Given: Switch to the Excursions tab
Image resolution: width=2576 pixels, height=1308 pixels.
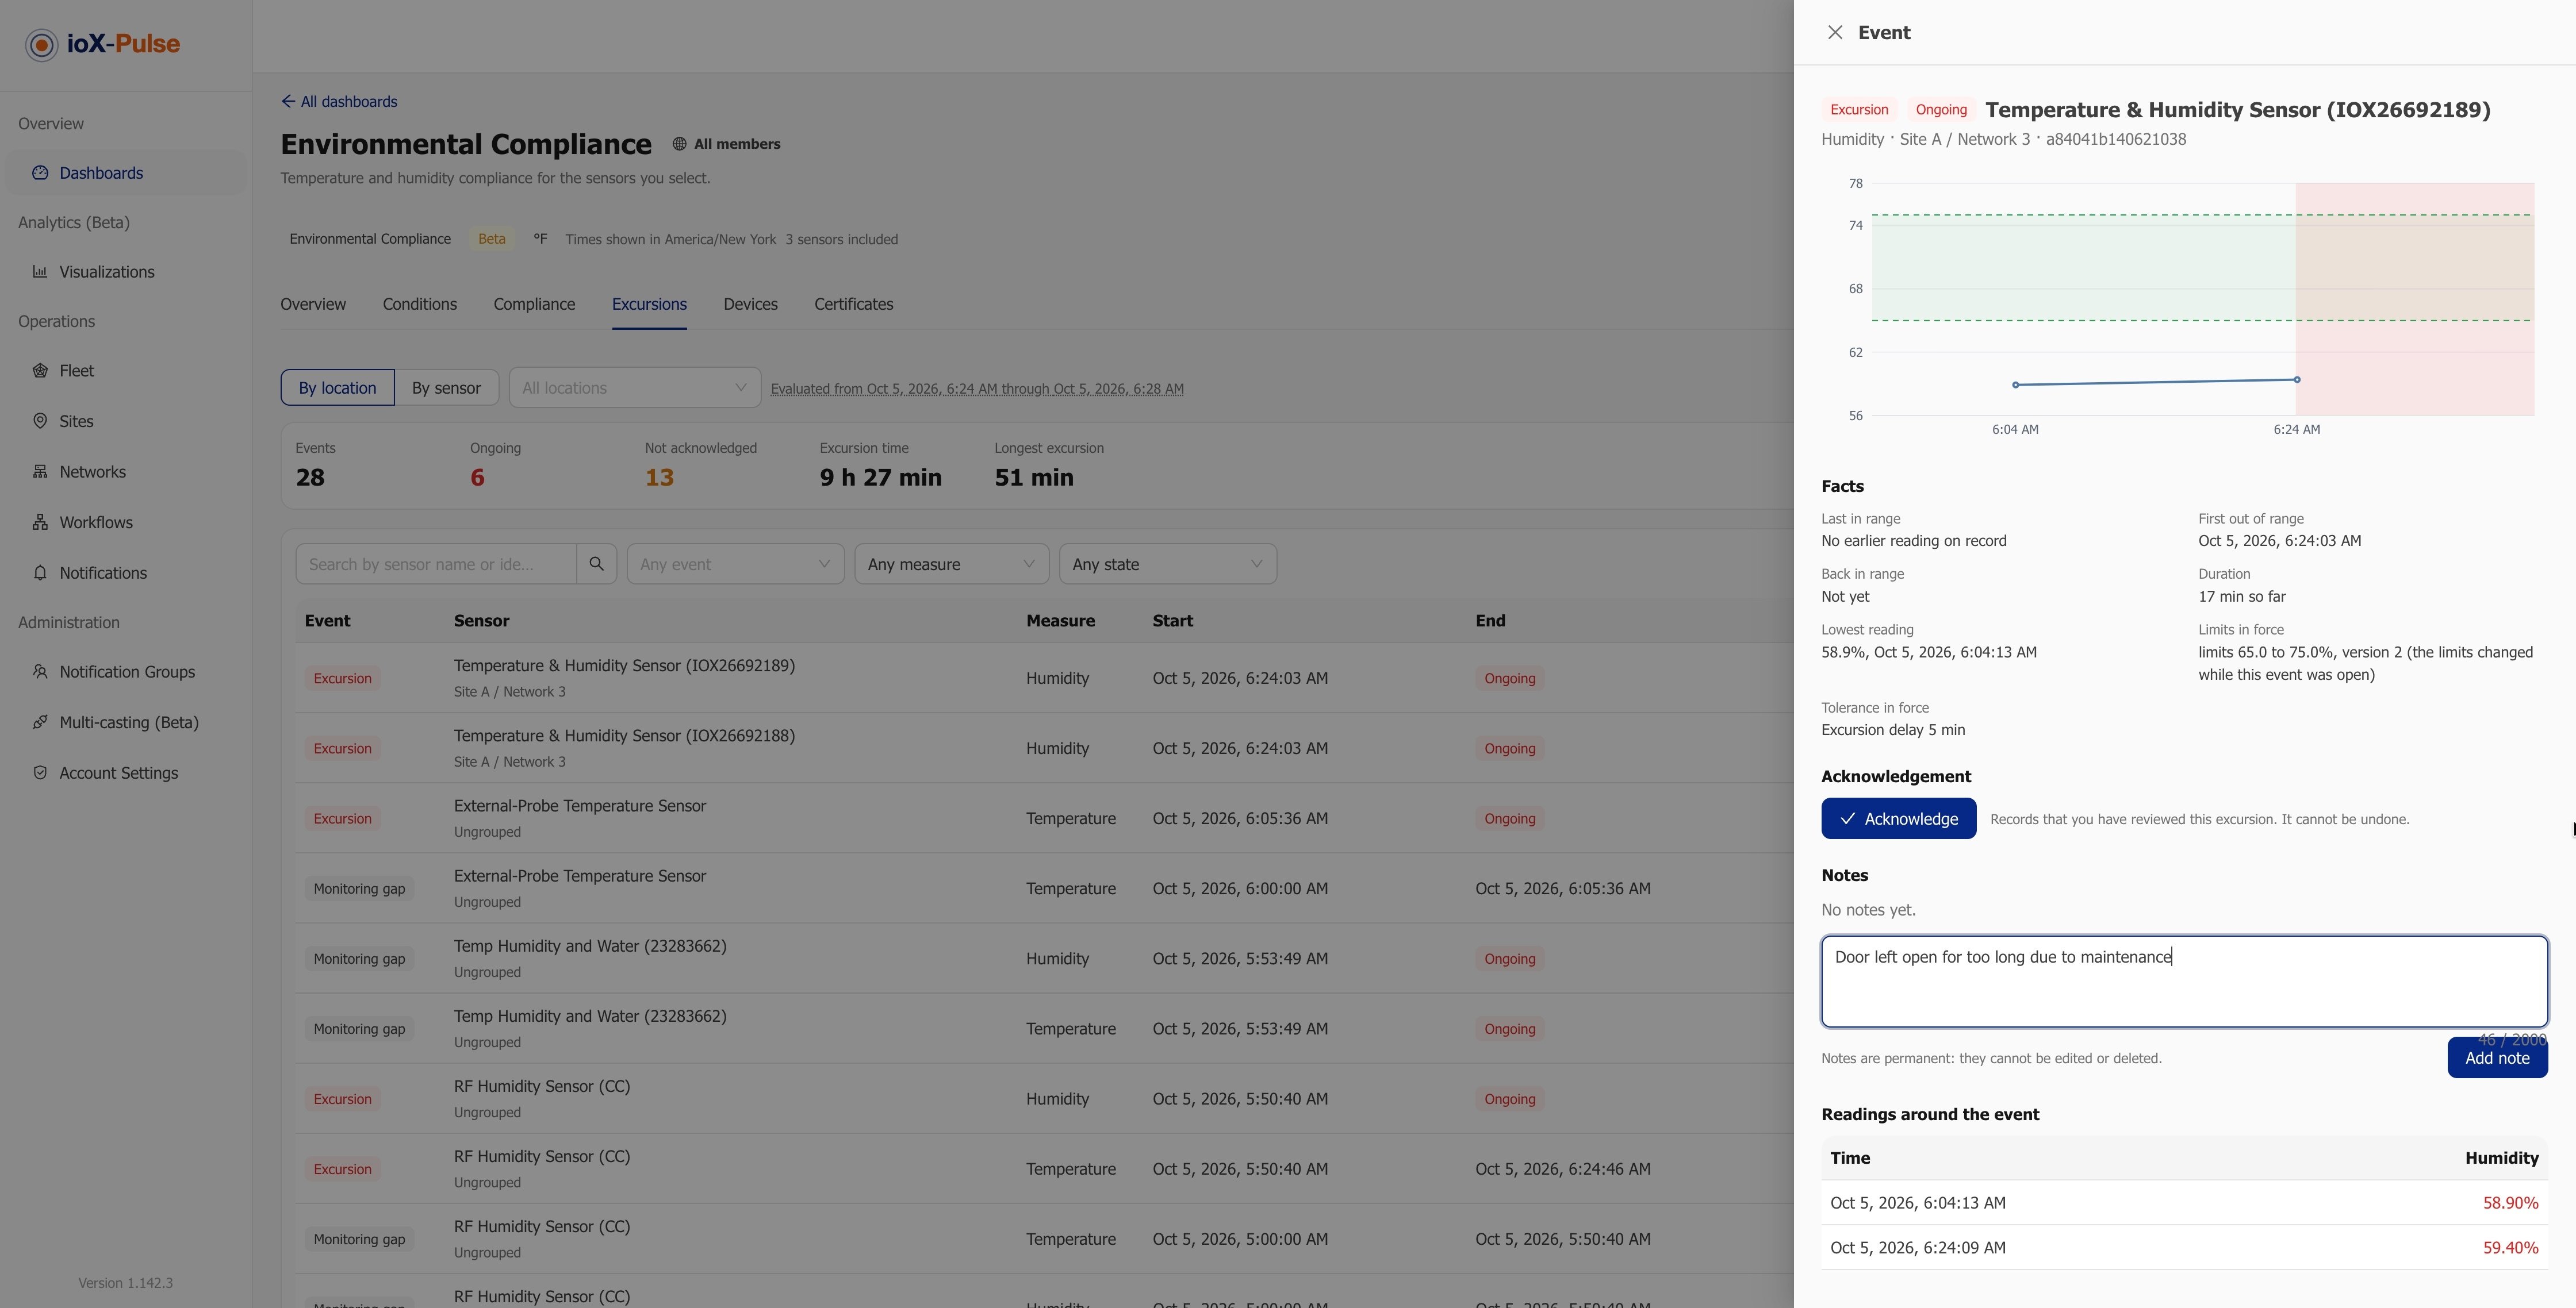Looking at the screenshot, I should (x=649, y=304).
